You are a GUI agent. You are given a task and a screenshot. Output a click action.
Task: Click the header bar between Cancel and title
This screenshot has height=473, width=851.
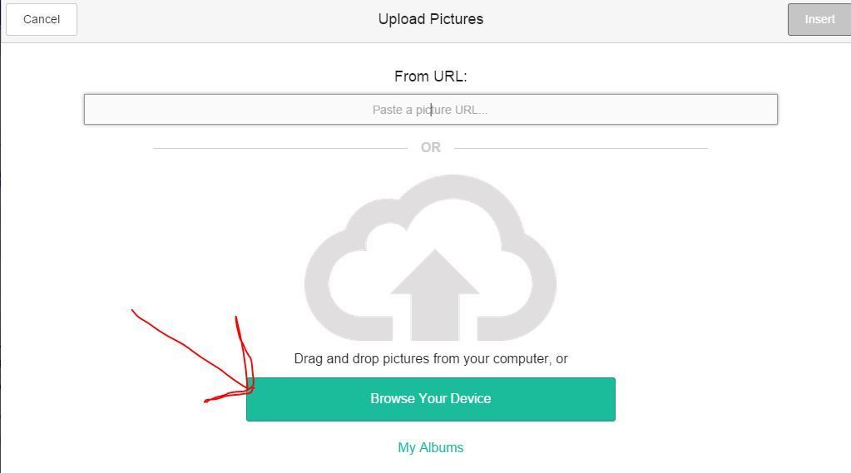click(x=225, y=19)
